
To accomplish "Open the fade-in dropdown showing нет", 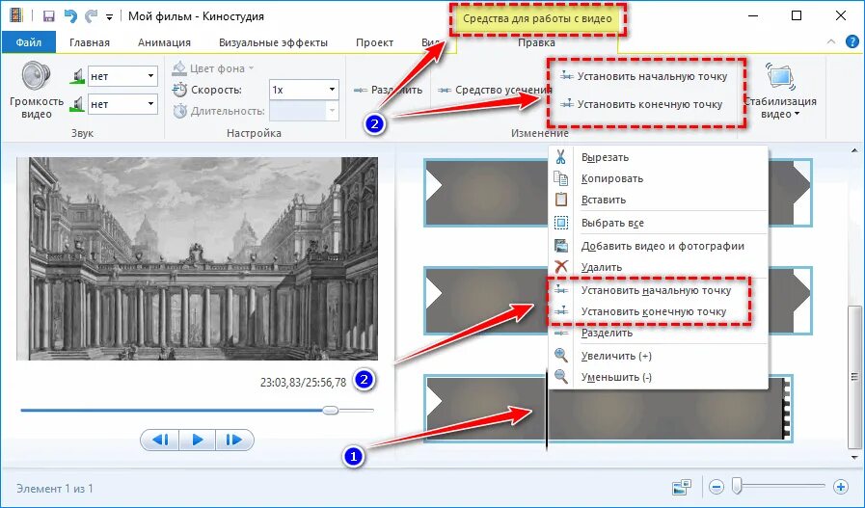I will coord(122,76).
